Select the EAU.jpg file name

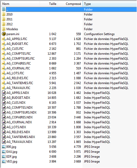click(12, 152)
